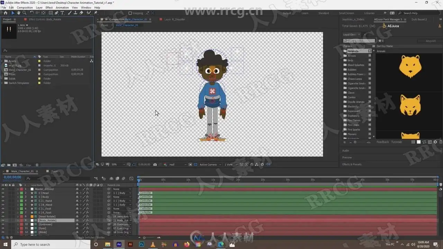Open the Effect menu

(x=49, y=8)
